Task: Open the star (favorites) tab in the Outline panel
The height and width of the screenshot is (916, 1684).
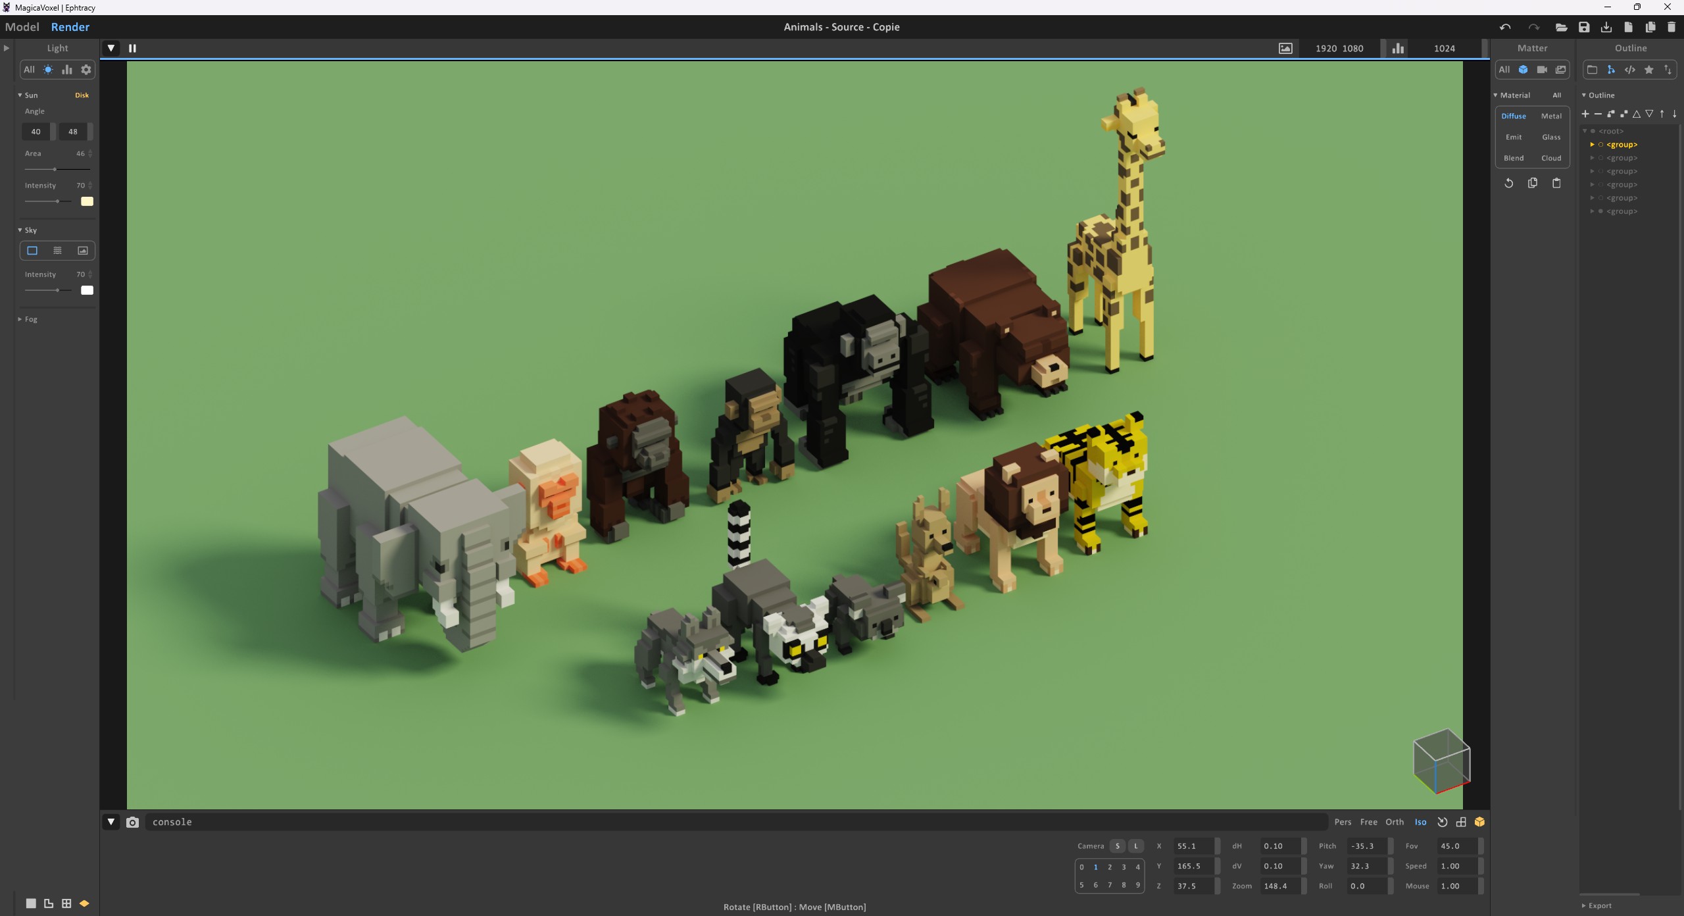Action: (1649, 70)
